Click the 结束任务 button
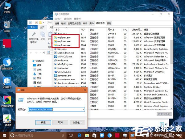The width and height of the screenshot is (185, 139). (164, 114)
